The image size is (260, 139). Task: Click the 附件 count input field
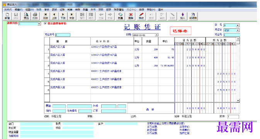[233, 117]
